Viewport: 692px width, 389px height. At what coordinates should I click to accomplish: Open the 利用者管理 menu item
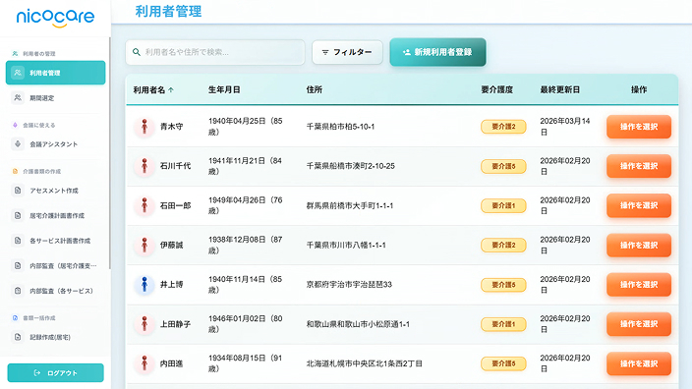click(x=56, y=73)
